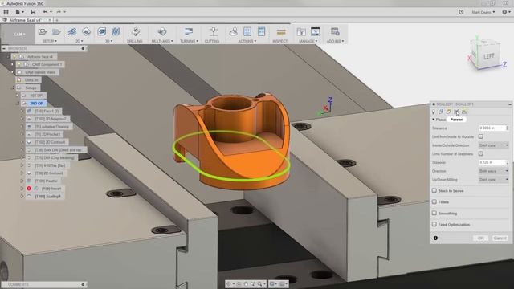Open the Direction dropdown showing Both ways
The height and width of the screenshot is (289, 514).
pyautogui.click(x=493, y=171)
